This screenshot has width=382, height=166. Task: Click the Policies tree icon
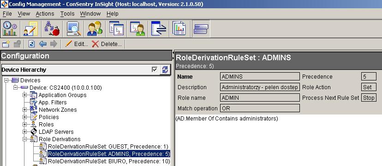tap(34, 117)
